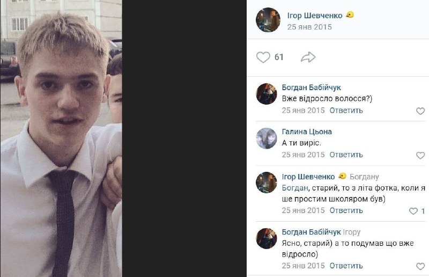Open the emoji status next to Ігор Шевченко header name
The image size is (429, 277).
(x=350, y=15)
